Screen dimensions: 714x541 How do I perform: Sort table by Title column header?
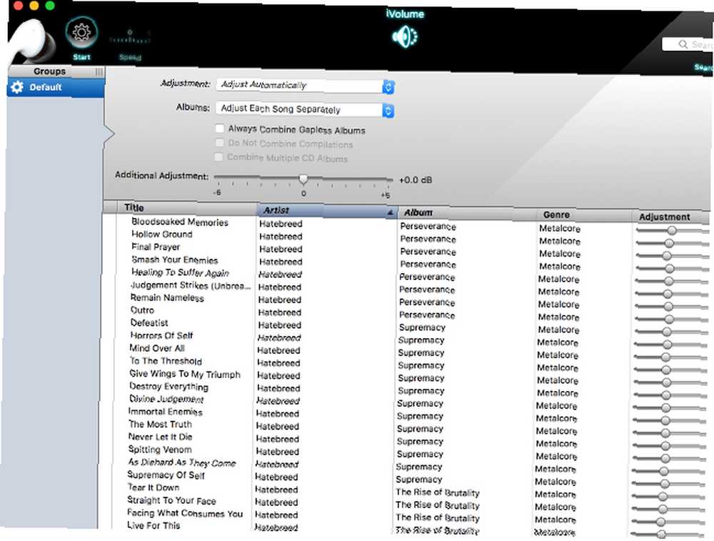pyautogui.click(x=134, y=208)
